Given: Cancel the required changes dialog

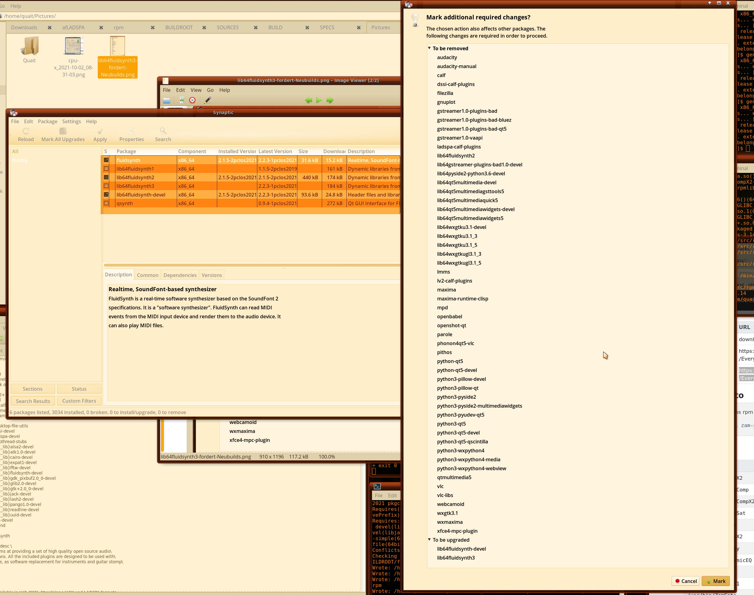Looking at the screenshot, I should pyautogui.click(x=686, y=581).
